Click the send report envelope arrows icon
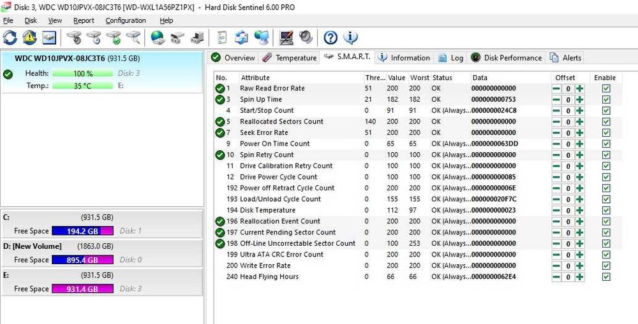 pos(241,38)
